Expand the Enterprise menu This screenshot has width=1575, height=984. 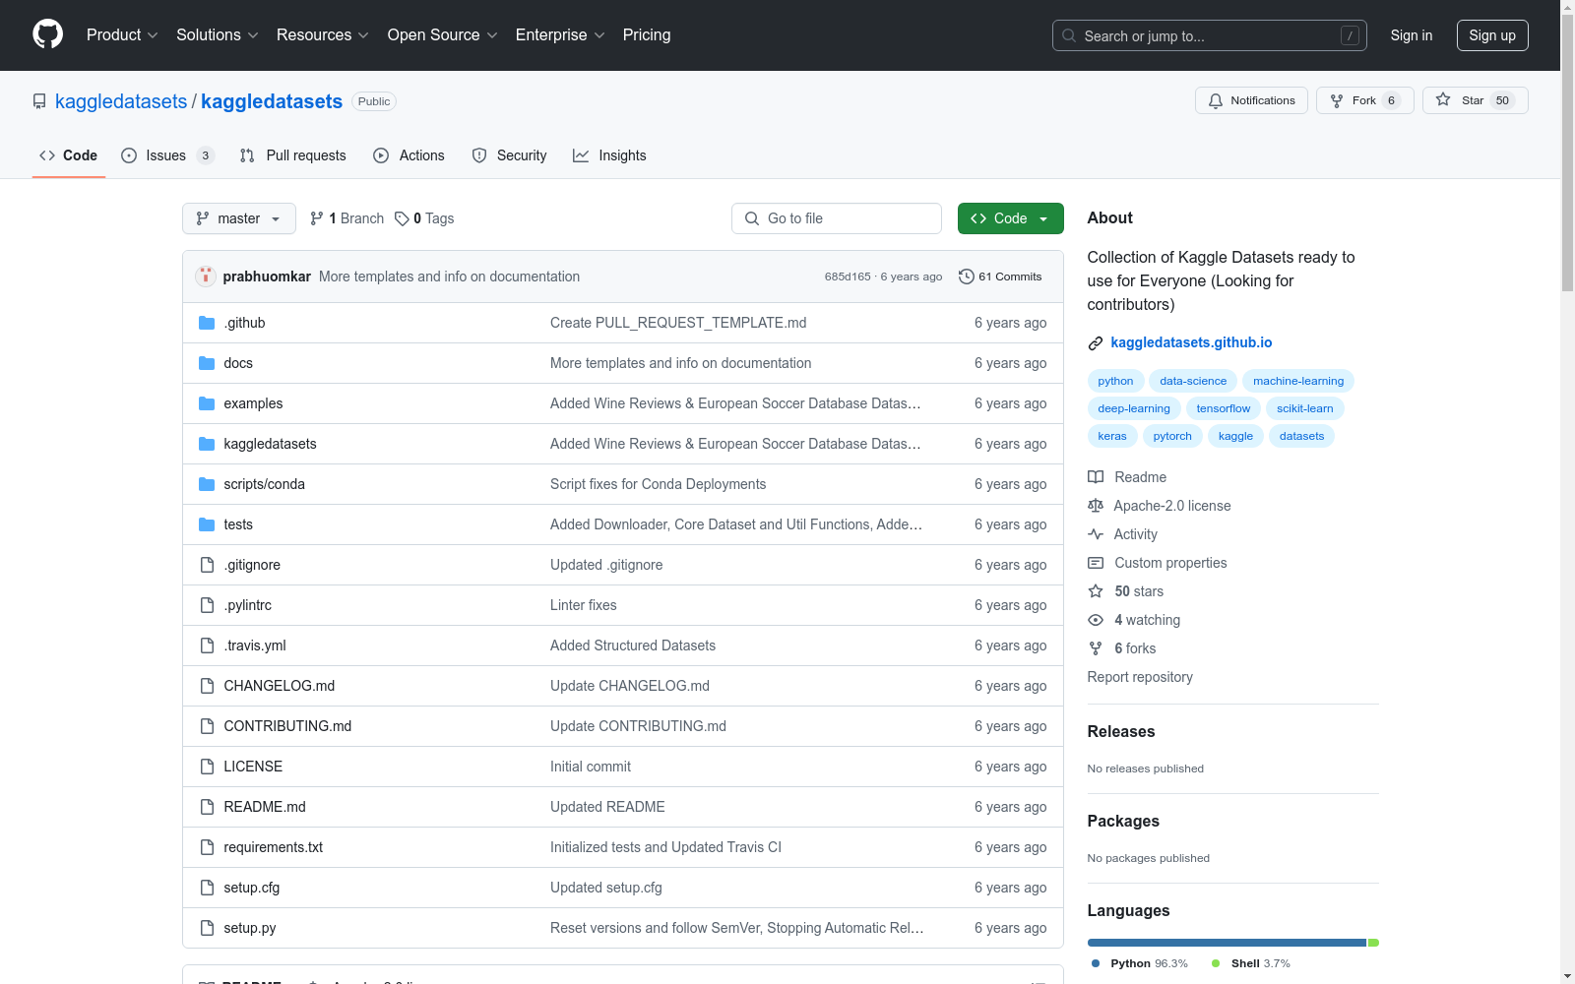click(x=560, y=34)
